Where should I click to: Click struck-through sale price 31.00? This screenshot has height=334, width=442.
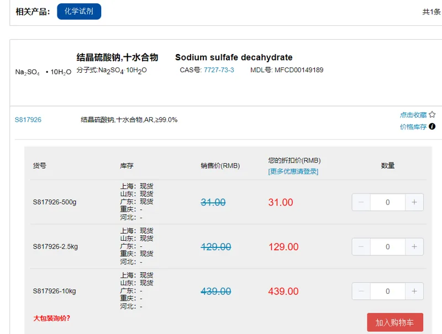click(x=213, y=202)
